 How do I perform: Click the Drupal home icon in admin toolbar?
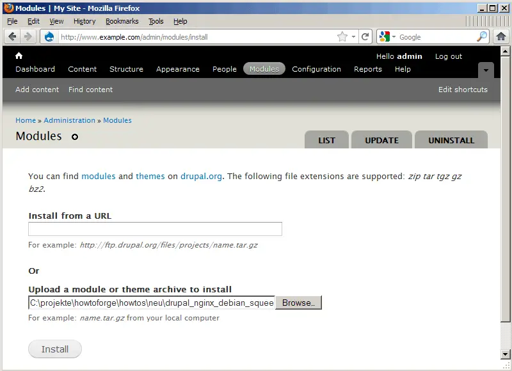(x=19, y=56)
